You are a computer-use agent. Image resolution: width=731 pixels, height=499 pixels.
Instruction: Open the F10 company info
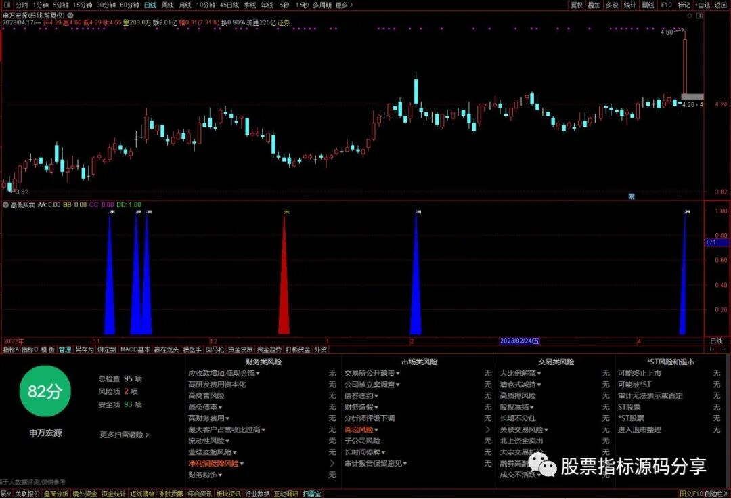pyautogui.click(x=666, y=5)
